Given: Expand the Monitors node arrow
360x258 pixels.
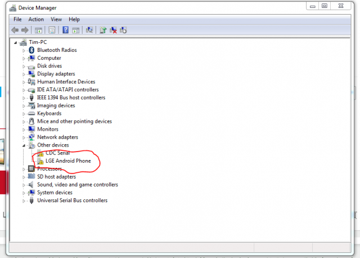Looking at the screenshot, I should [24, 130].
